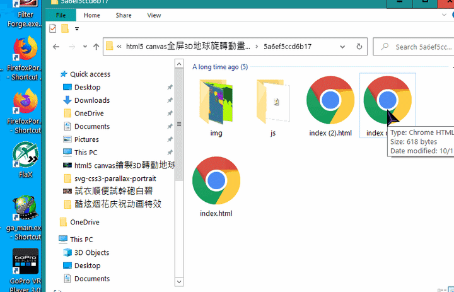
Task: Click navigation pane scroll down arrow
Action: coord(179,281)
